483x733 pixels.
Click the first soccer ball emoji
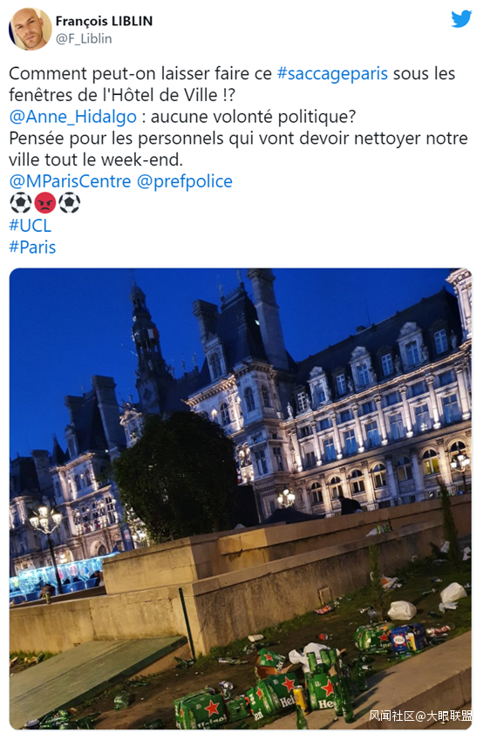pos(21,203)
